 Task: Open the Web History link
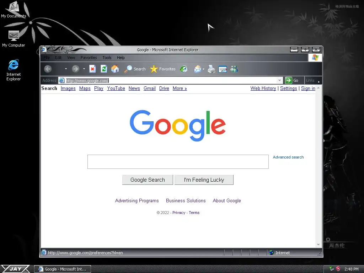[x=263, y=89]
